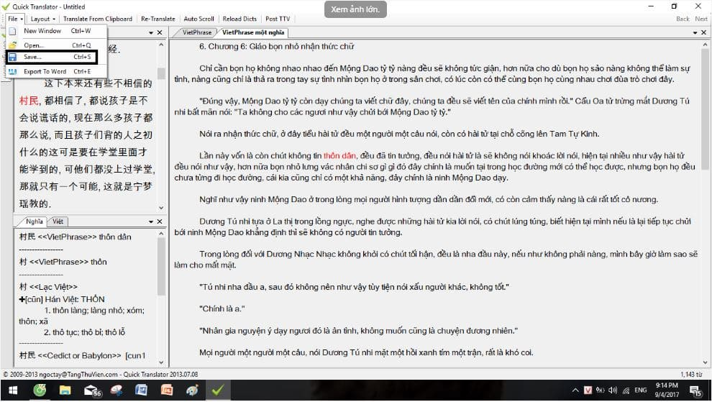This screenshot has width=712, height=402.
Task: Open the Nghĩa panel options dropdown arrow
Action: (150, 221)
